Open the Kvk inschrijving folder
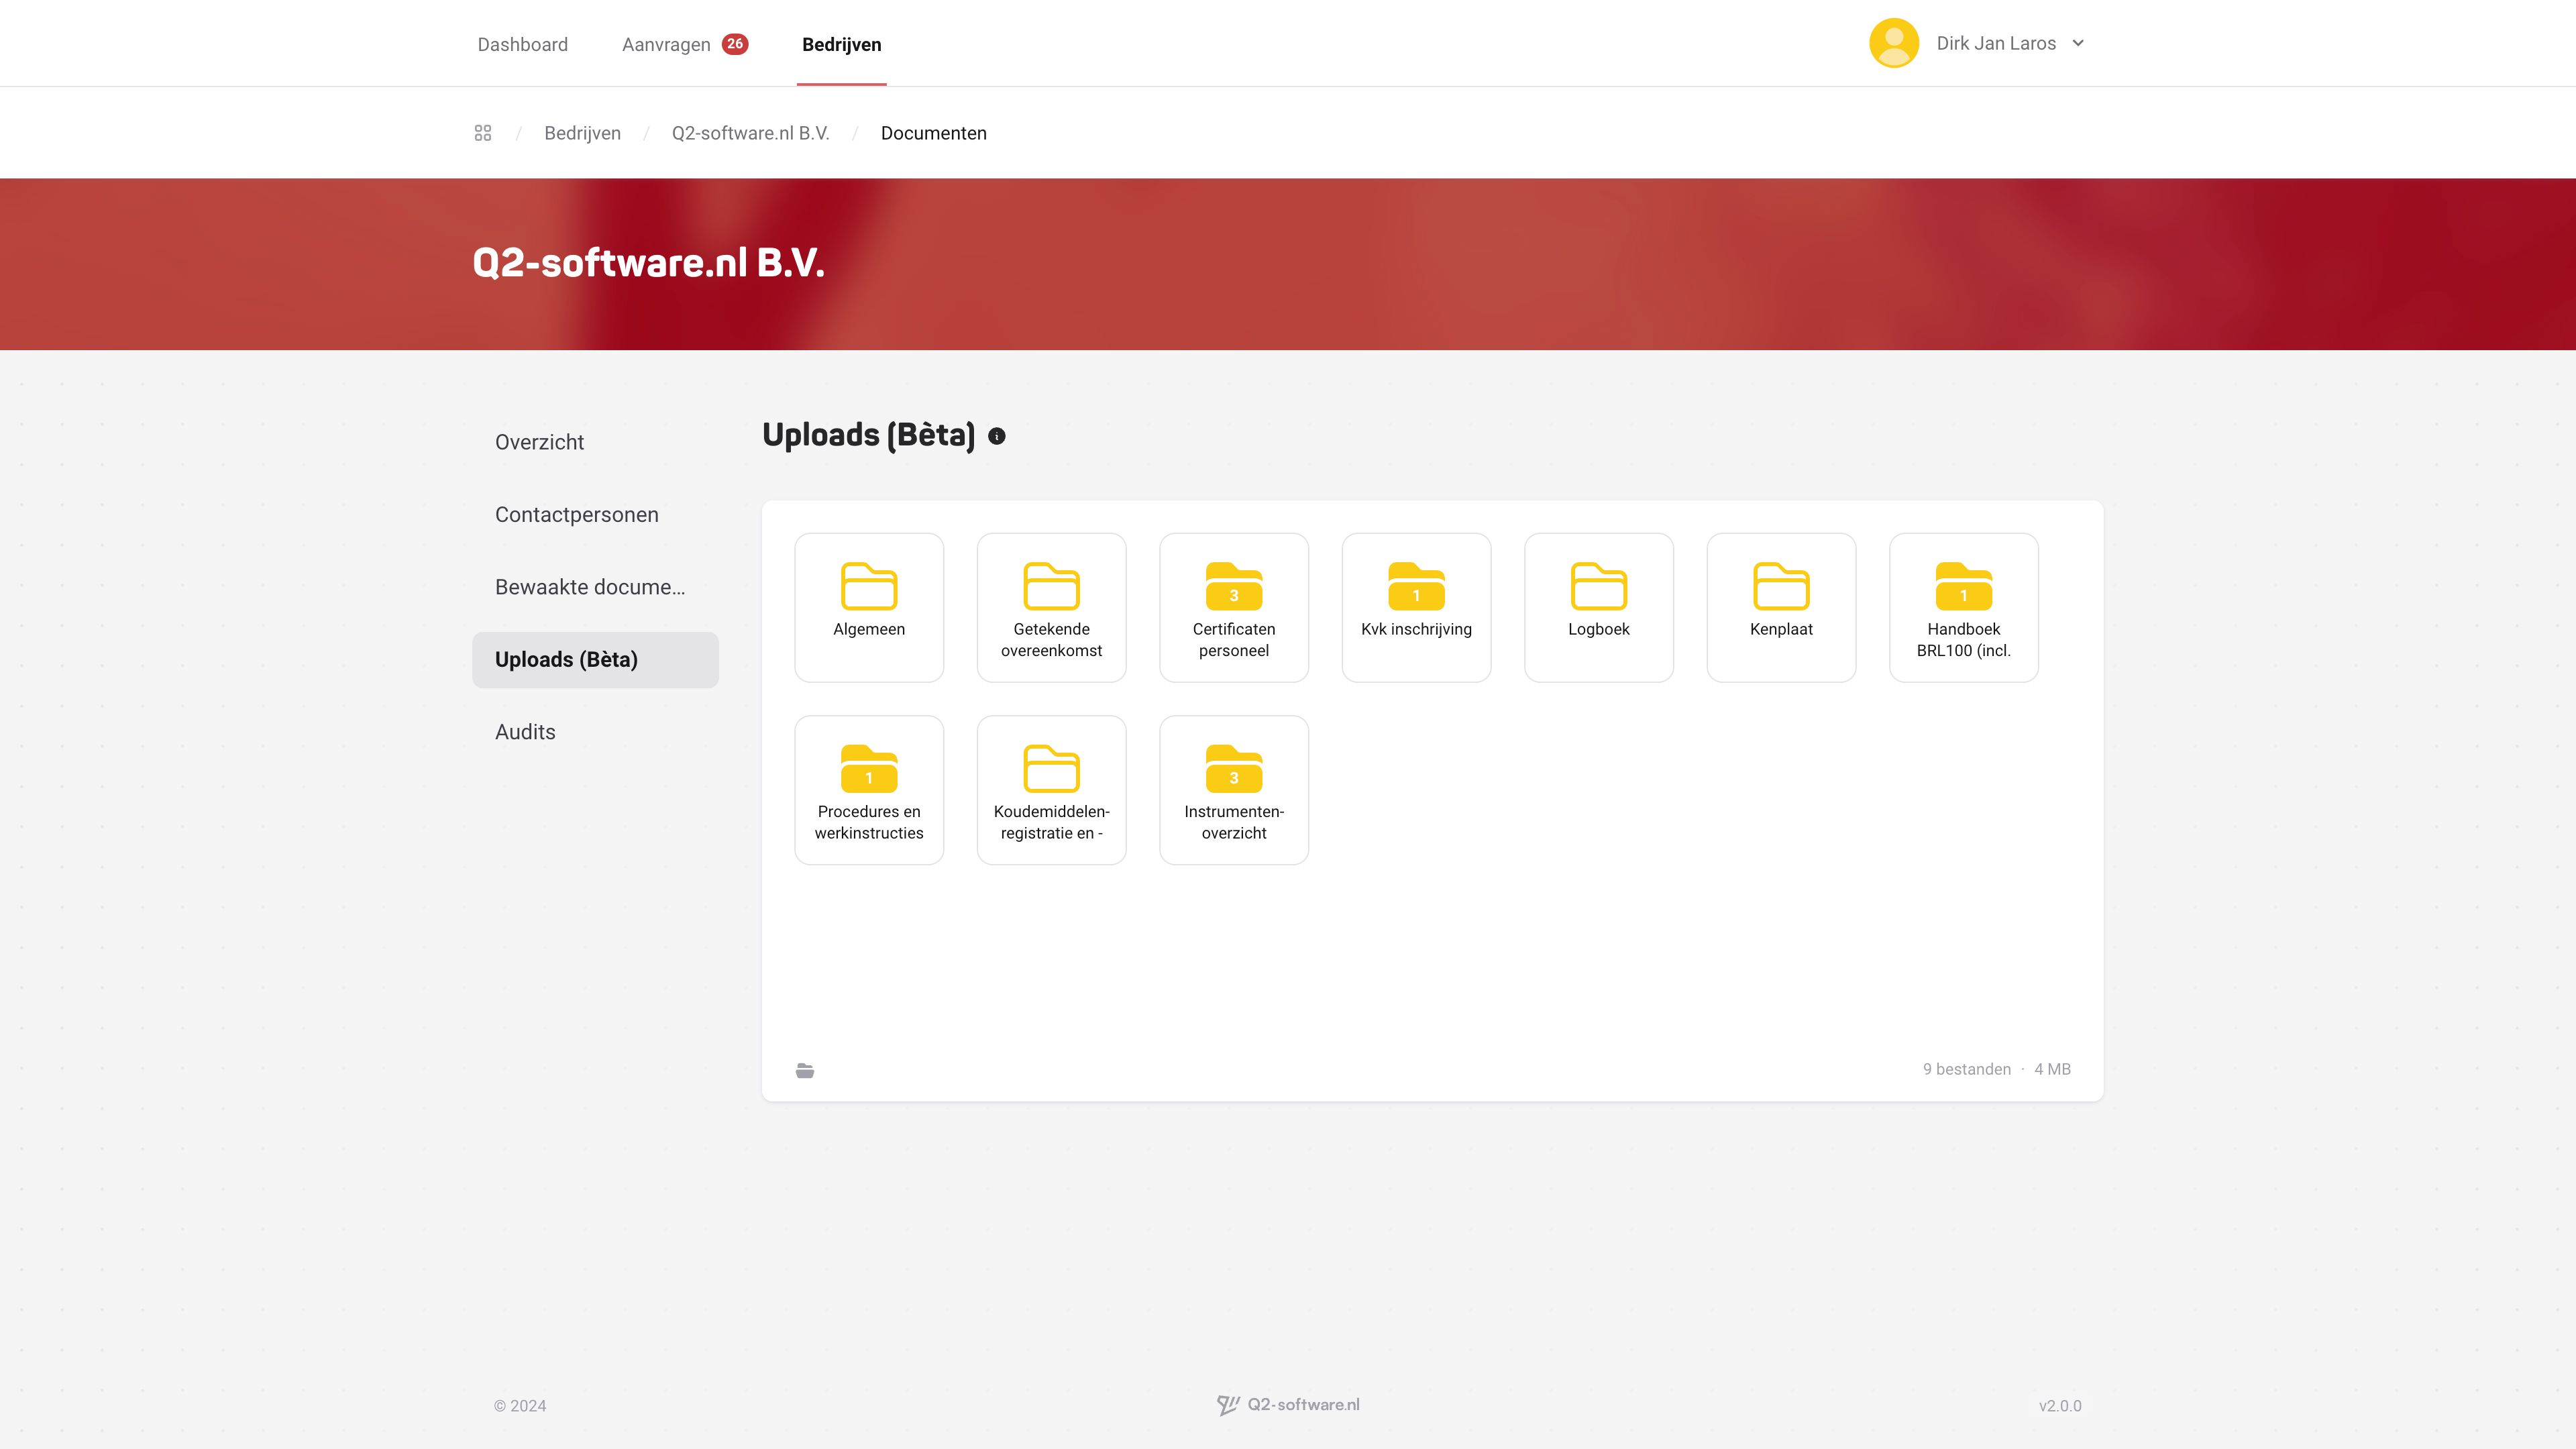 pos(1416,607)
